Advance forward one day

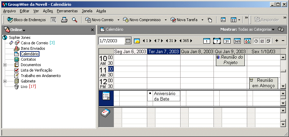click(x=150, y=41)
